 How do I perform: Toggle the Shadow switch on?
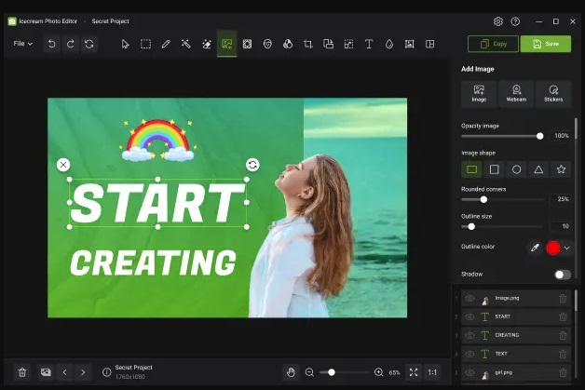click(x=562, y=275)
